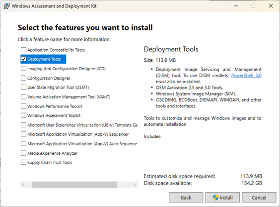Check the Media eXperience Analyzer checkbox
The image size is (280, 207).
pos(23,153)
